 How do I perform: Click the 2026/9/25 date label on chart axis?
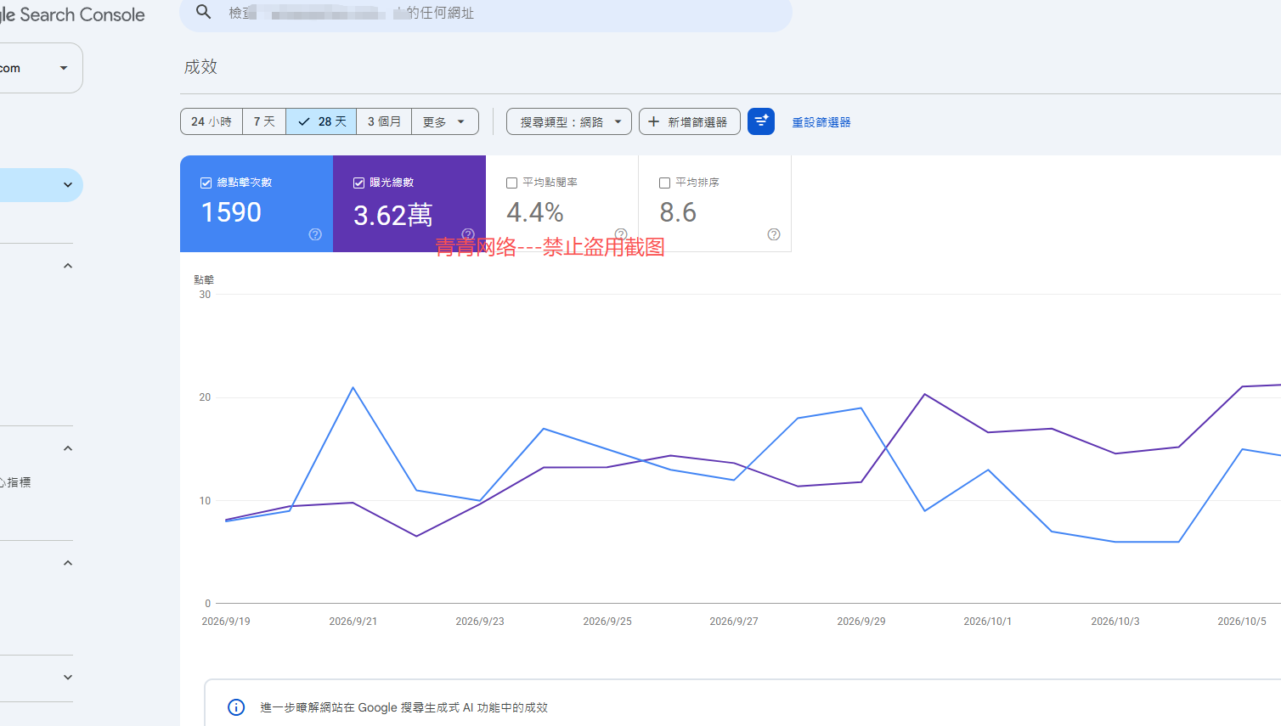click(607, 622)
